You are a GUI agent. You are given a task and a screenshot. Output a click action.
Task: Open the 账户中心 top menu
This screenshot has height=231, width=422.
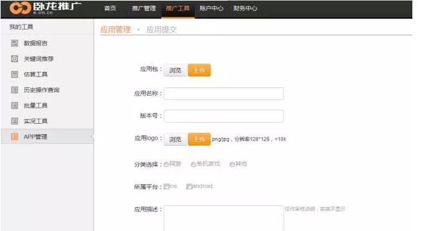tap(212, 8)
